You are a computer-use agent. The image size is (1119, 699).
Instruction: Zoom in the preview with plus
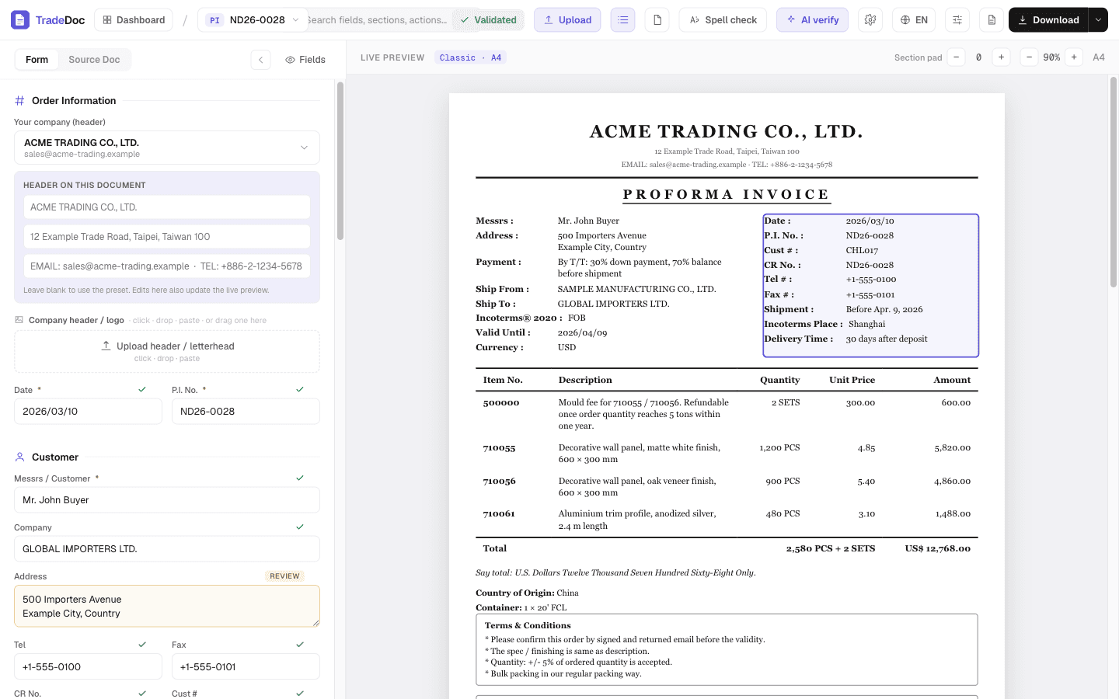(x=1074, y=57)
